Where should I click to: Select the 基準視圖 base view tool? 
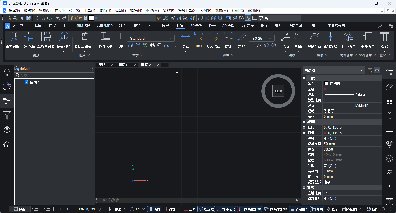[x=12, y=40]
